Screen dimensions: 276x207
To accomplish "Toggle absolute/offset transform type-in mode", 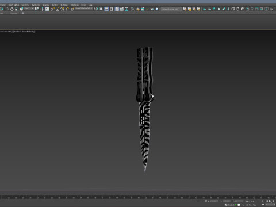I will (206, 201).
